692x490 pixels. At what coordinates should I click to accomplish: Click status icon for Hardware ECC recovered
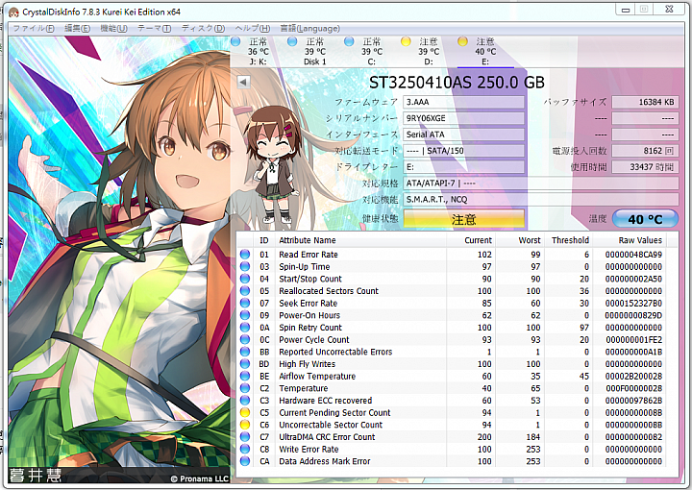click(244, 401)
